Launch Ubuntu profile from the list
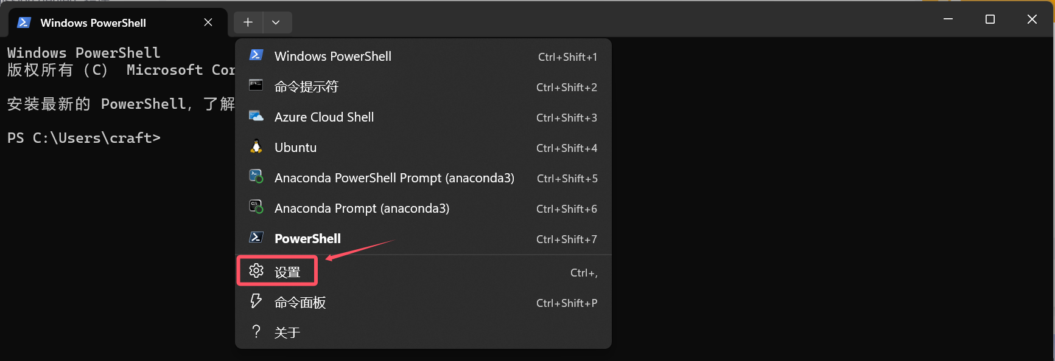 pos(423,148)
